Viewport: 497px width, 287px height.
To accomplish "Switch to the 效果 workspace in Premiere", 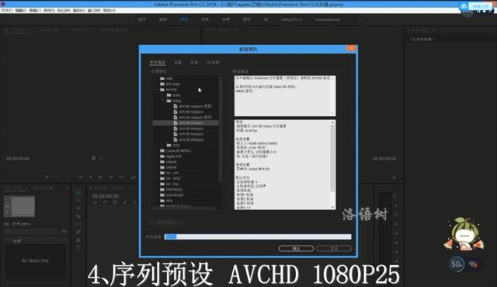I will 205,19.
